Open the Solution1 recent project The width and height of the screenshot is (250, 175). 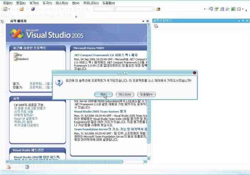[x=21, y=59]
